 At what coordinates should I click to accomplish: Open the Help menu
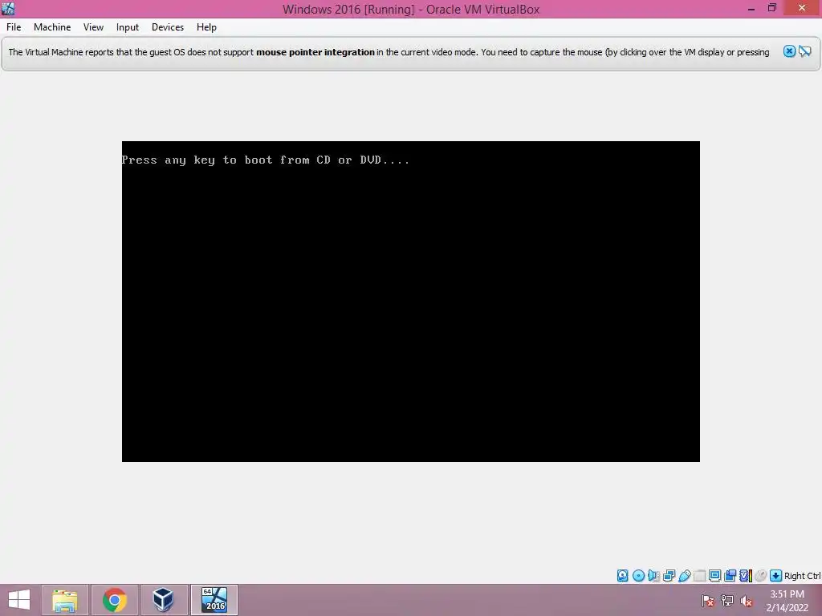pyautogui.click(x=206, y=27)
